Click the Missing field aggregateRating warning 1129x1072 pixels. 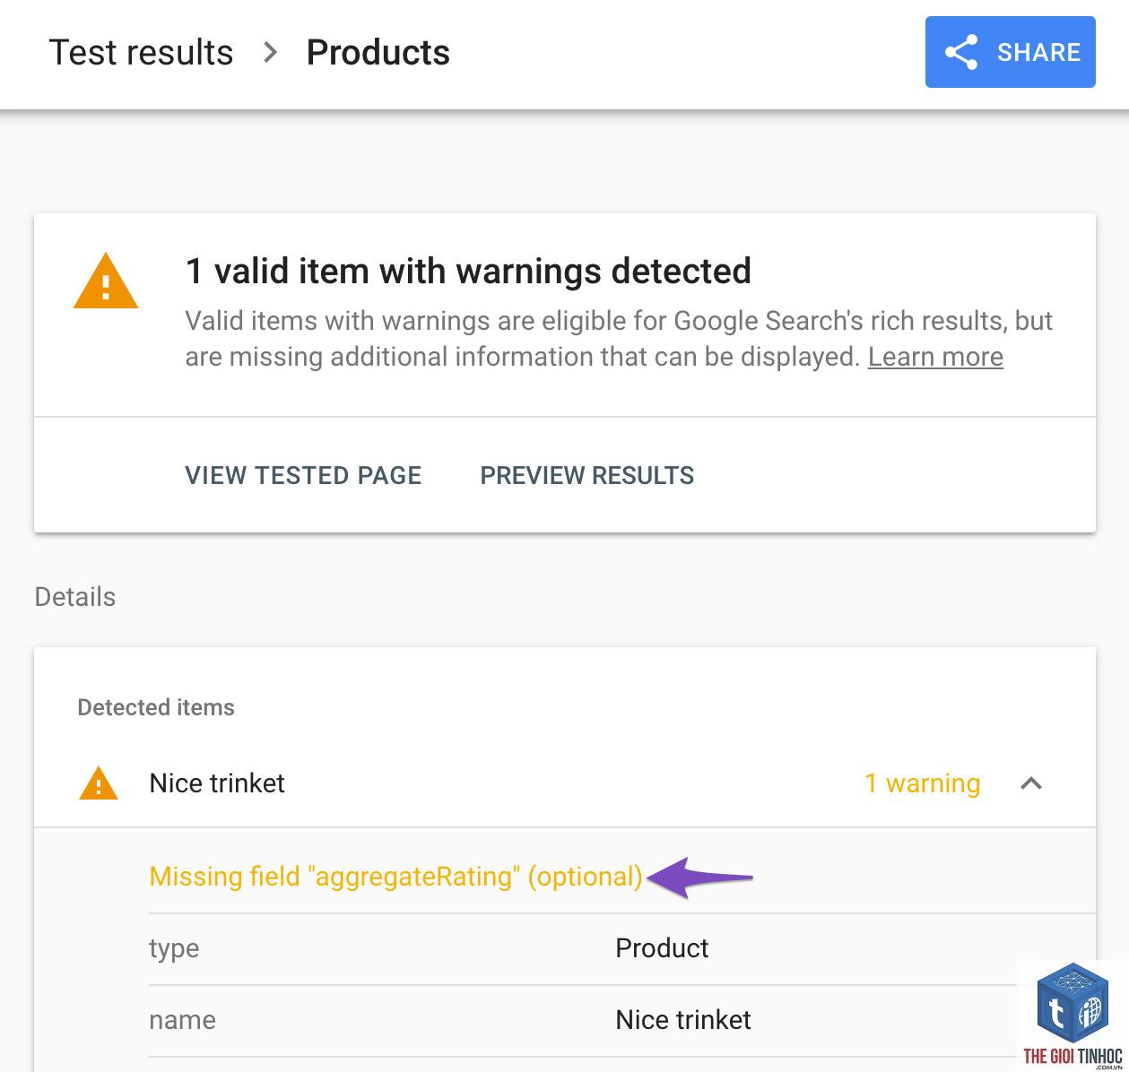pos(396,877)
